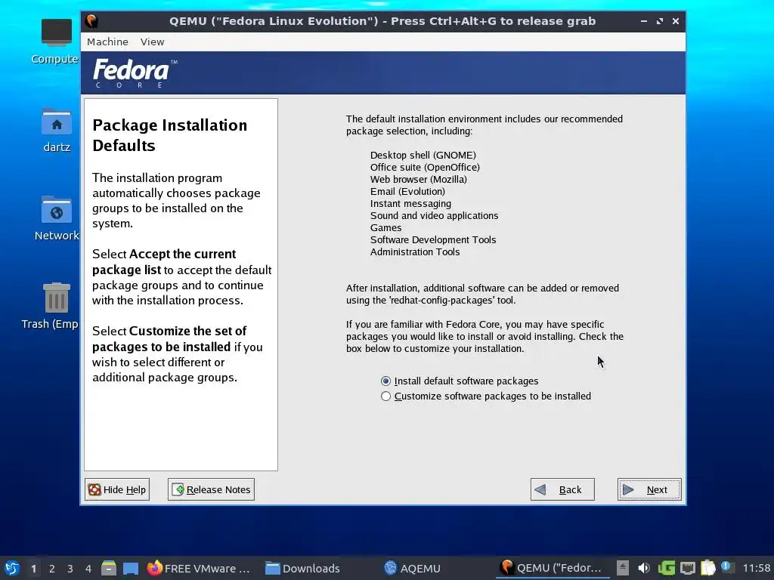The height and width of the screenshot is (580, 774).
Task: Click the update notification tray icon
Action: pos(727,567)
